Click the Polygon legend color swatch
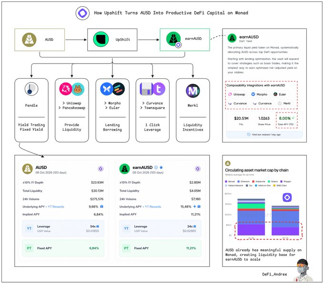 click(281, 181)
